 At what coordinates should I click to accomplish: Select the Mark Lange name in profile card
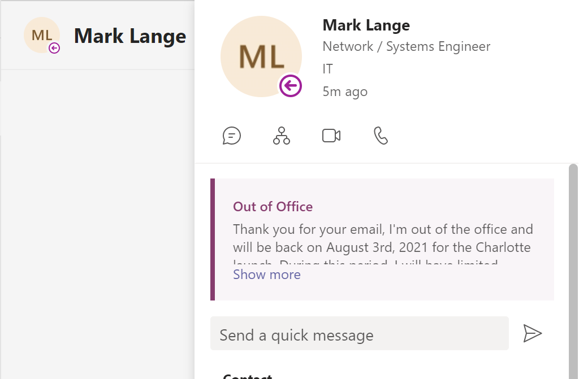[x=366, y=25]
